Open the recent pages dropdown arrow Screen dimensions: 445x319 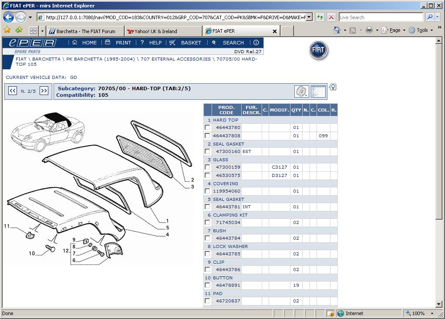click(30, 17)
